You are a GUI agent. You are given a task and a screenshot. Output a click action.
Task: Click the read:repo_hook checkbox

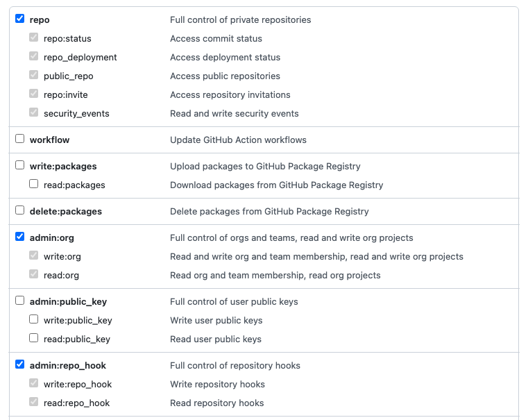(x=34, y=402)
